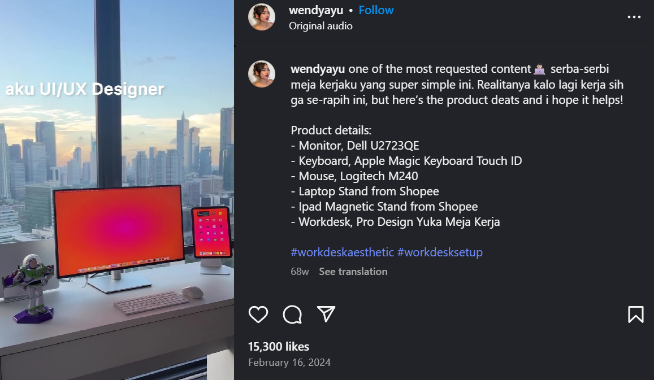Viewport: 654px width, 380px height.
Task: Click the header profile avatar
Action: tap(262, 17)
